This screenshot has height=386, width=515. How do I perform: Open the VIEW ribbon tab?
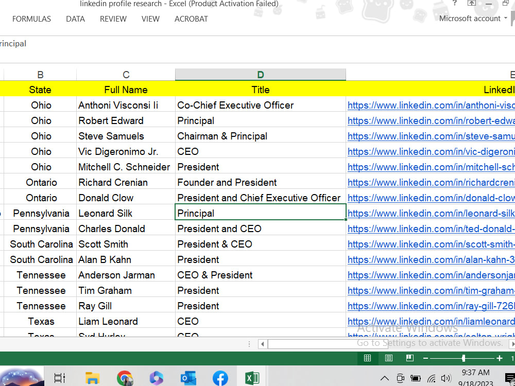(x=150, y=19)
